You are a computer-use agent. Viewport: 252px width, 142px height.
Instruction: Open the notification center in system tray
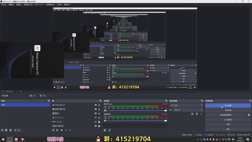click(x=248, y=139)
